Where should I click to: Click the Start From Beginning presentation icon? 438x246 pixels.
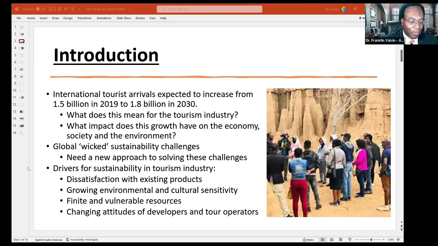pos(73,9)
